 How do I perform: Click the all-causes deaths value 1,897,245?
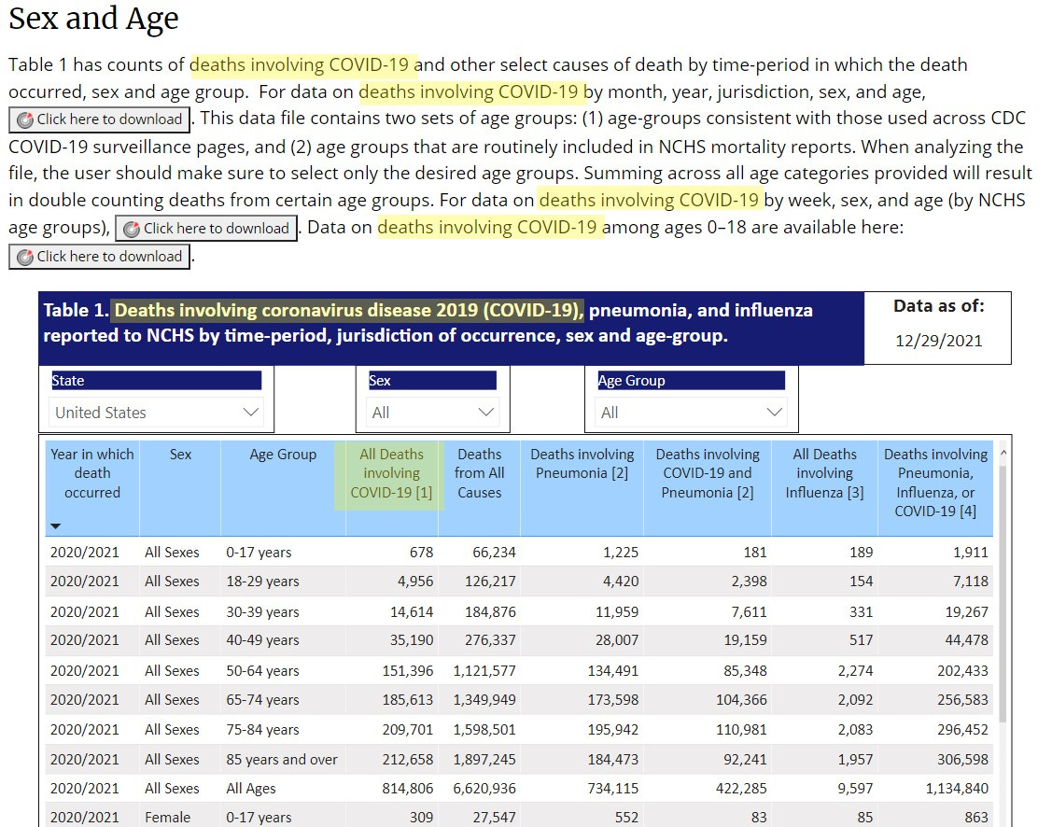coord(484,759)
